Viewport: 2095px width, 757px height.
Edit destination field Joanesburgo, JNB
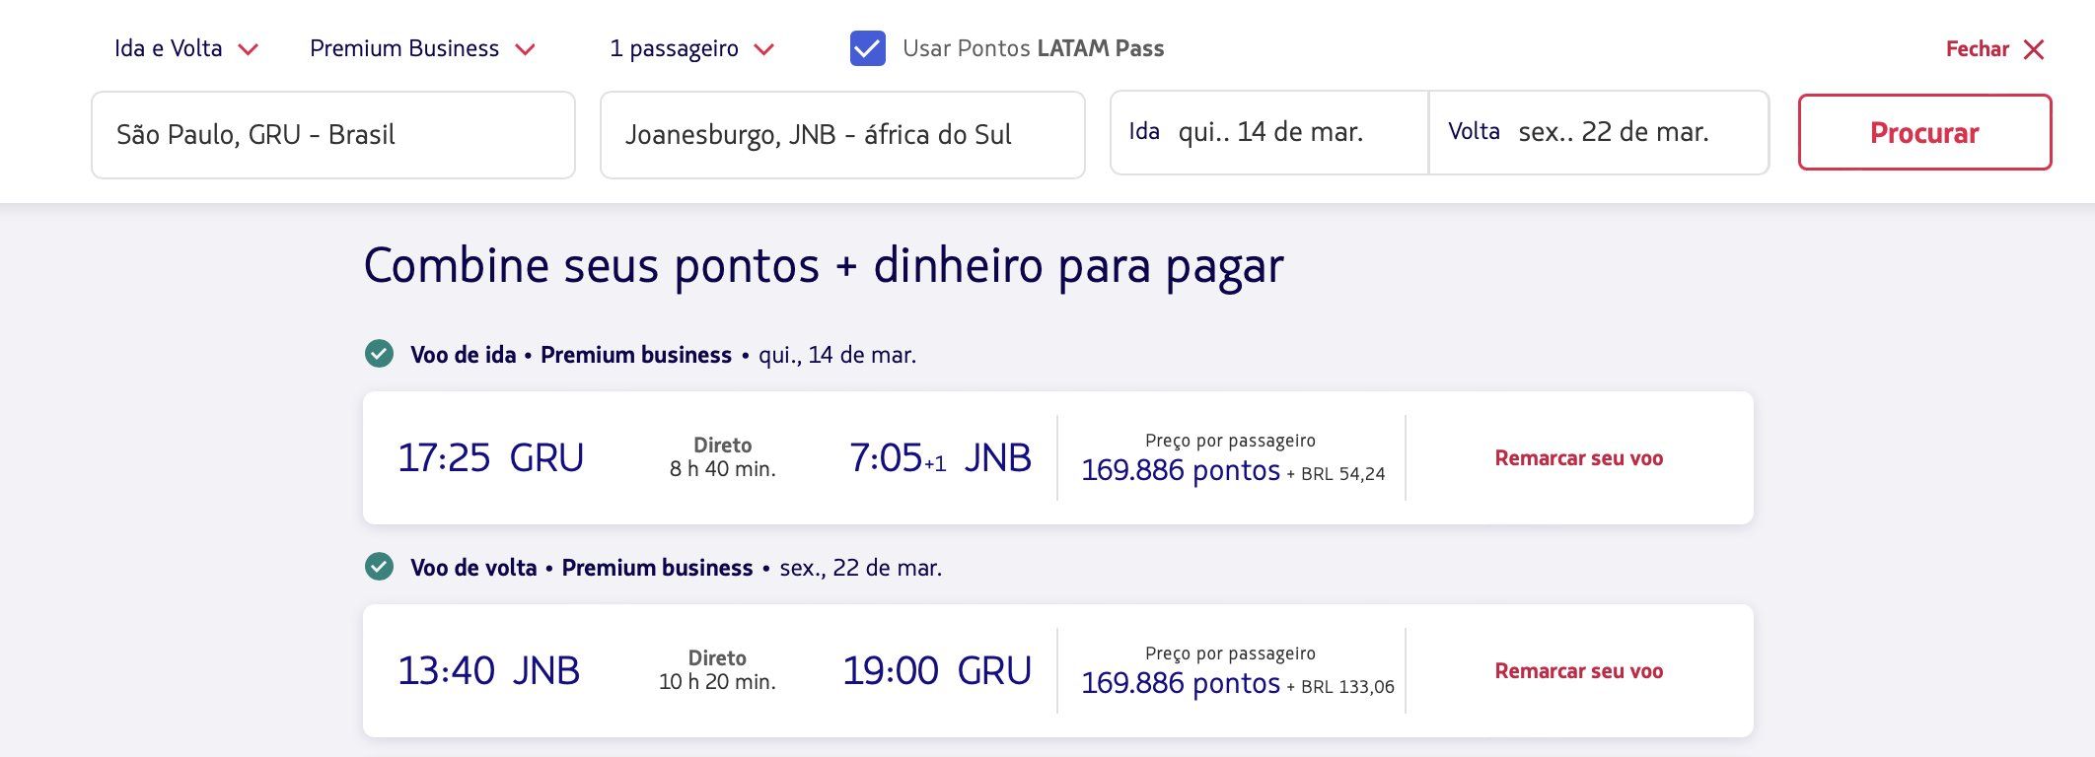pyautogui.click(x=841, y=135)
